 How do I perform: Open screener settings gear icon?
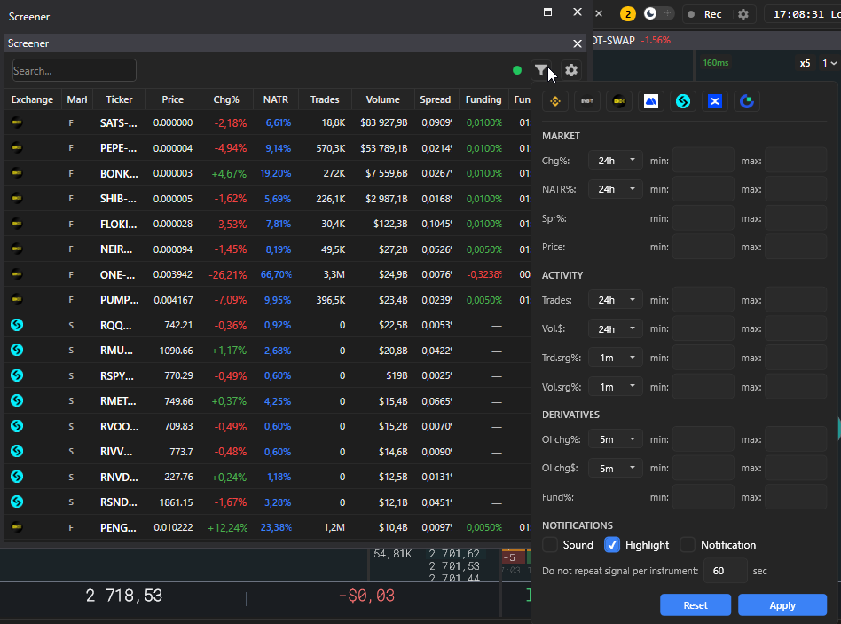point(571,70)
